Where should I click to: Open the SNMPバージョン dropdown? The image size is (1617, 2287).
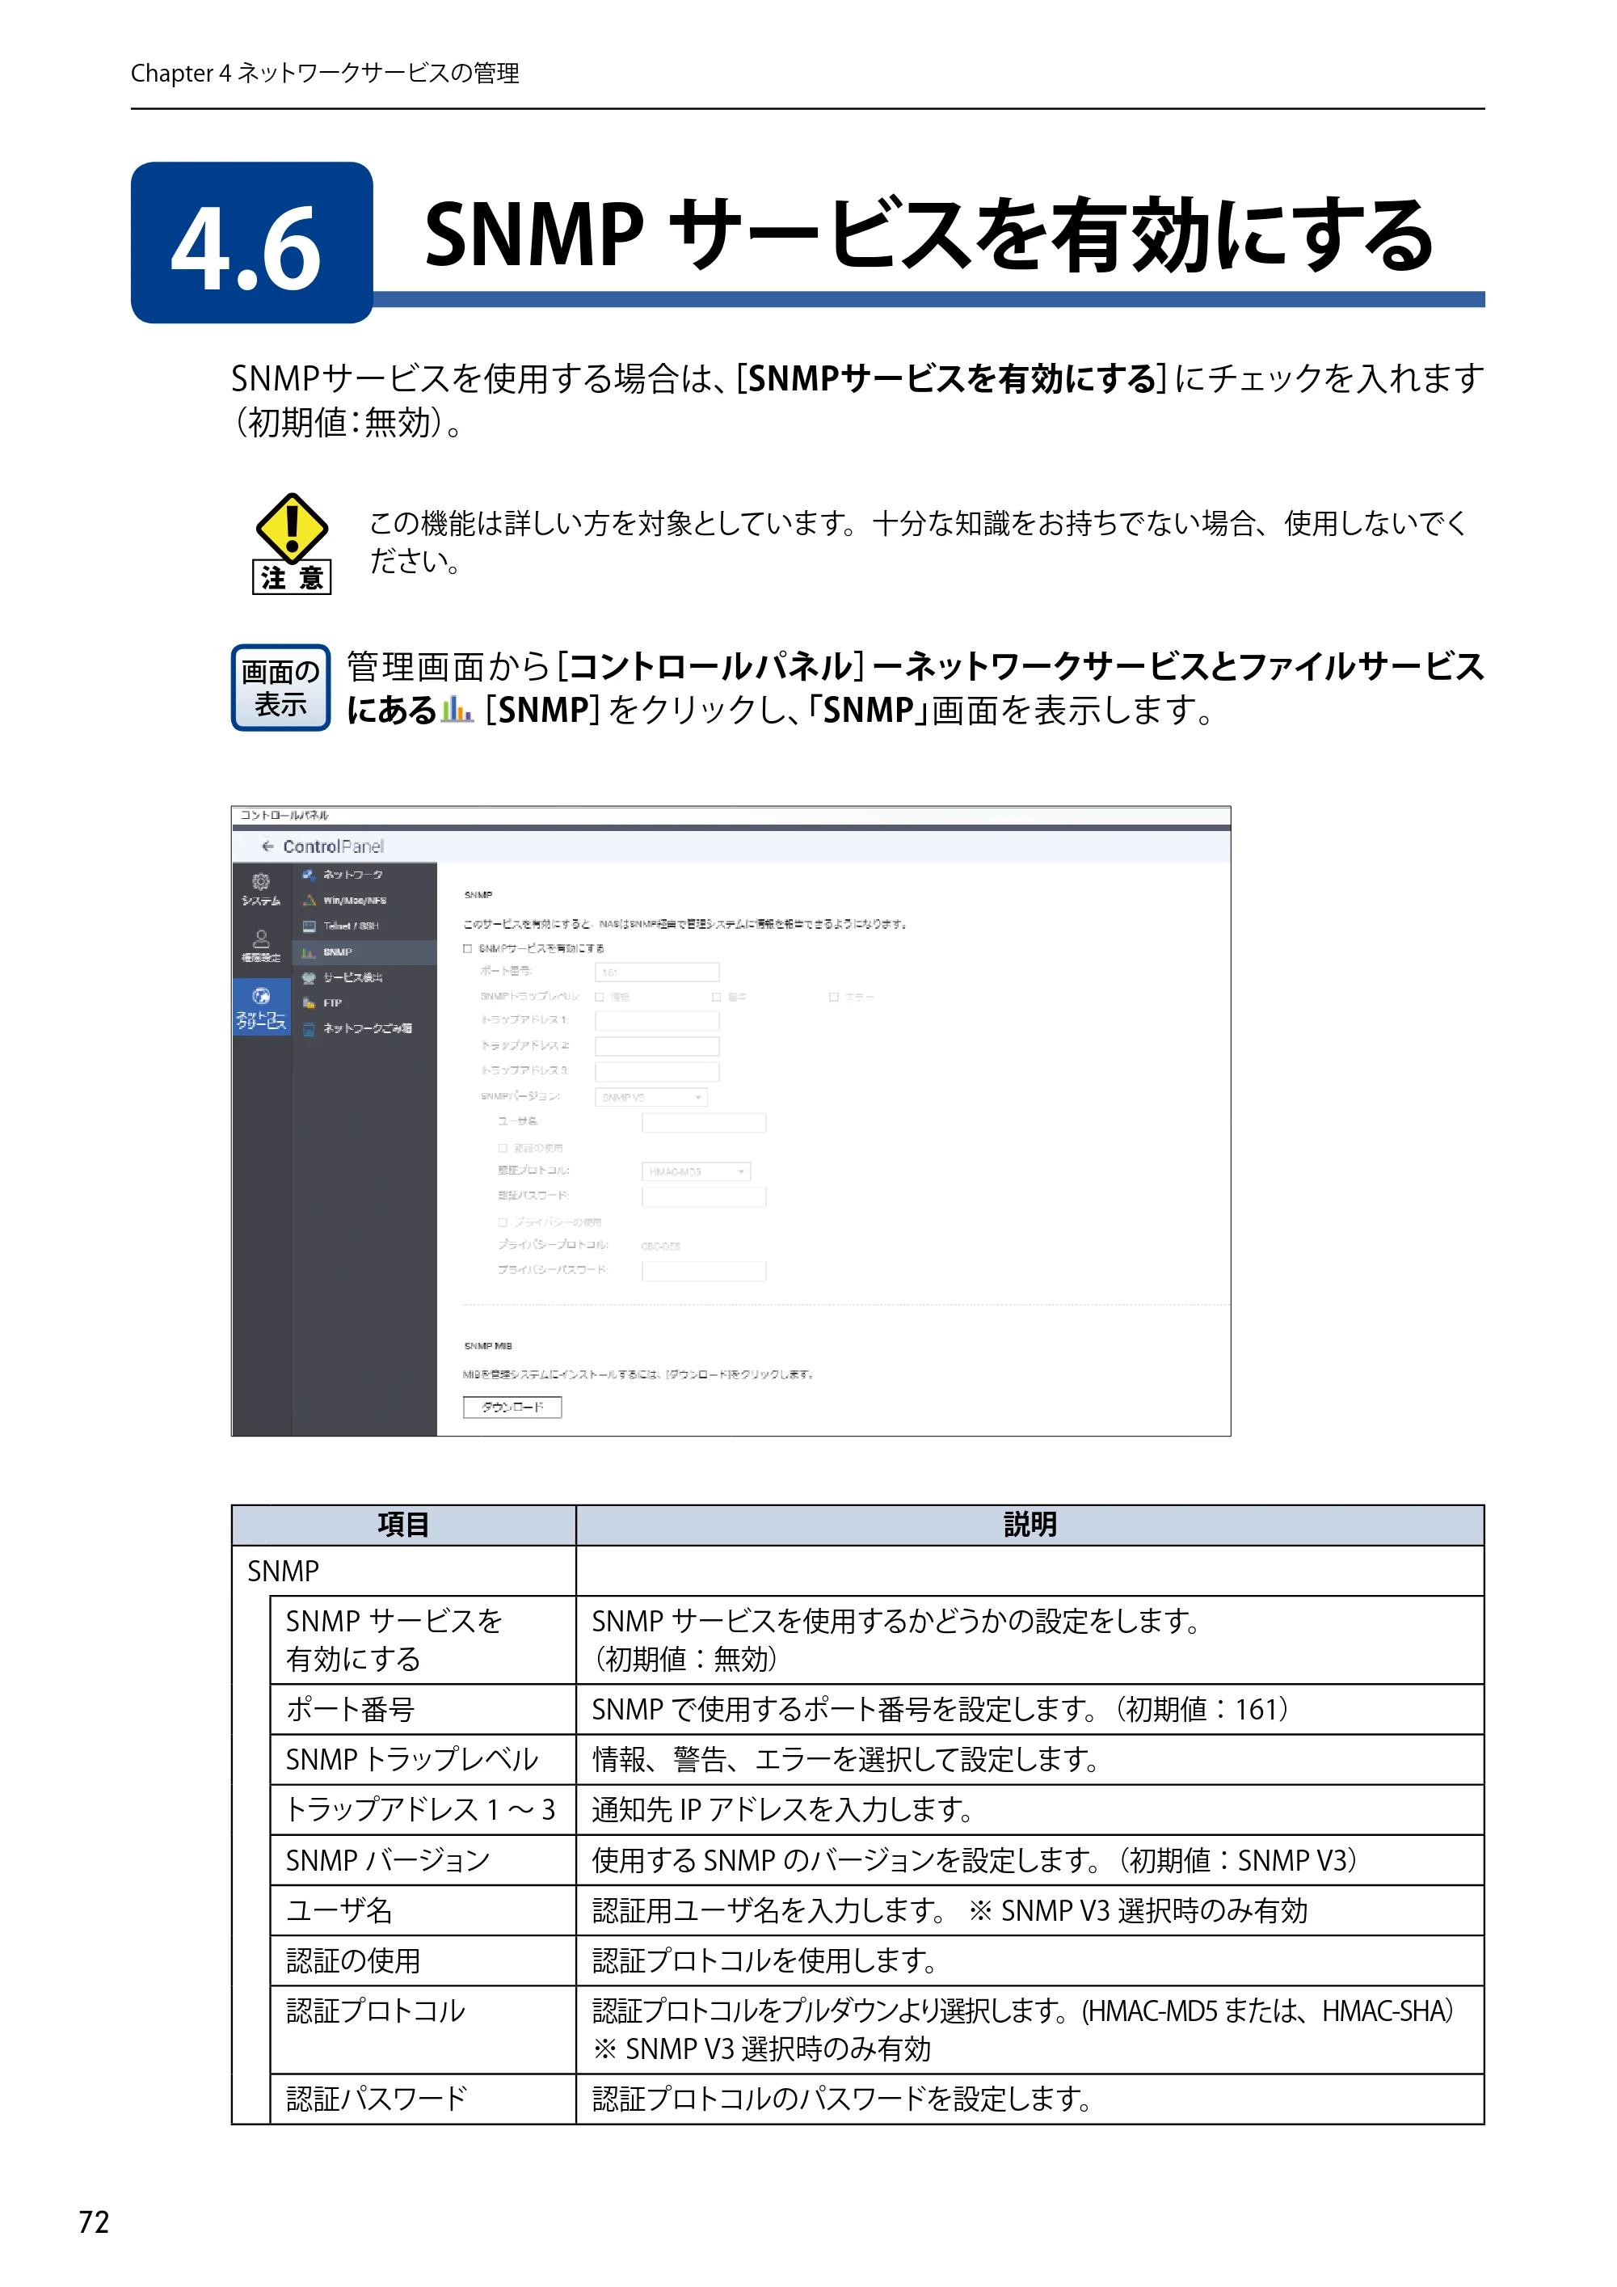651,1097
